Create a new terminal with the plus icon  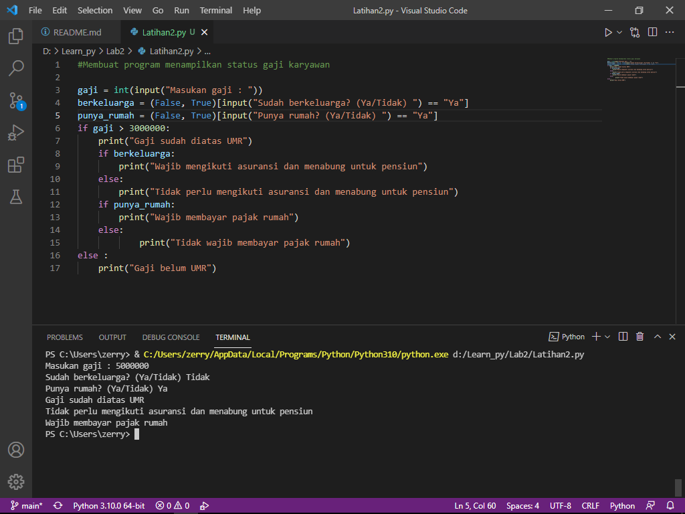pos(595,337)
